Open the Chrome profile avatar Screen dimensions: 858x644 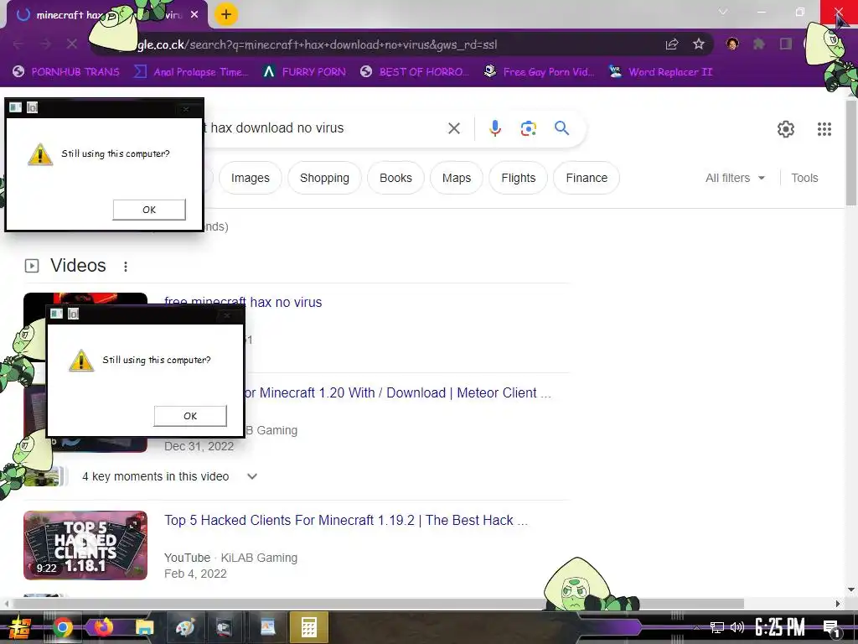point(732,44)
